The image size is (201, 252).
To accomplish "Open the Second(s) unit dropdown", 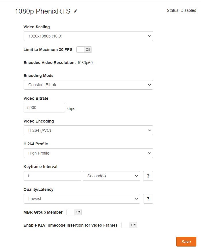I will (x=111, y=176).
